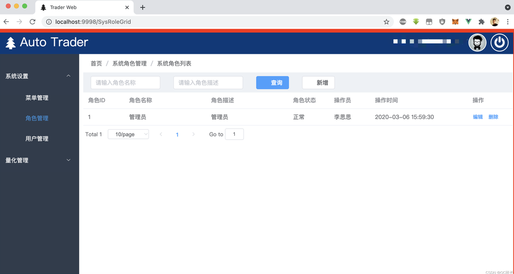Focus the 请输入角色描述 input
Screen dimensions: 514x274
pyautogui.click(x=208, y=83)
